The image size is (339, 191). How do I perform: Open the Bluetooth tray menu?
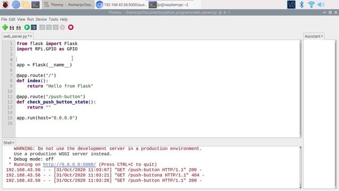coord(301,4)
